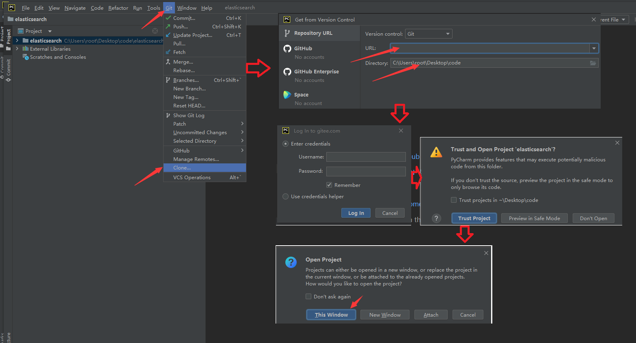Click Cancel in the Log In dialog
Image resolution: width=636 pixels, height=343 pixels.
pyautogui.click(x=390, y=213)
